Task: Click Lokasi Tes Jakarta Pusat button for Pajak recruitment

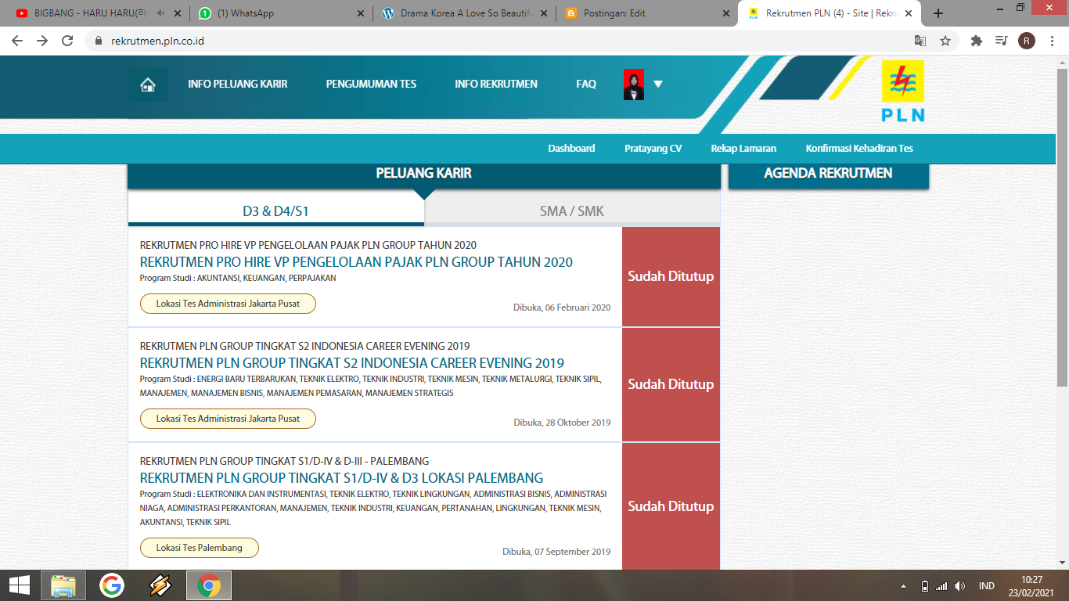Action: [228, 304]
